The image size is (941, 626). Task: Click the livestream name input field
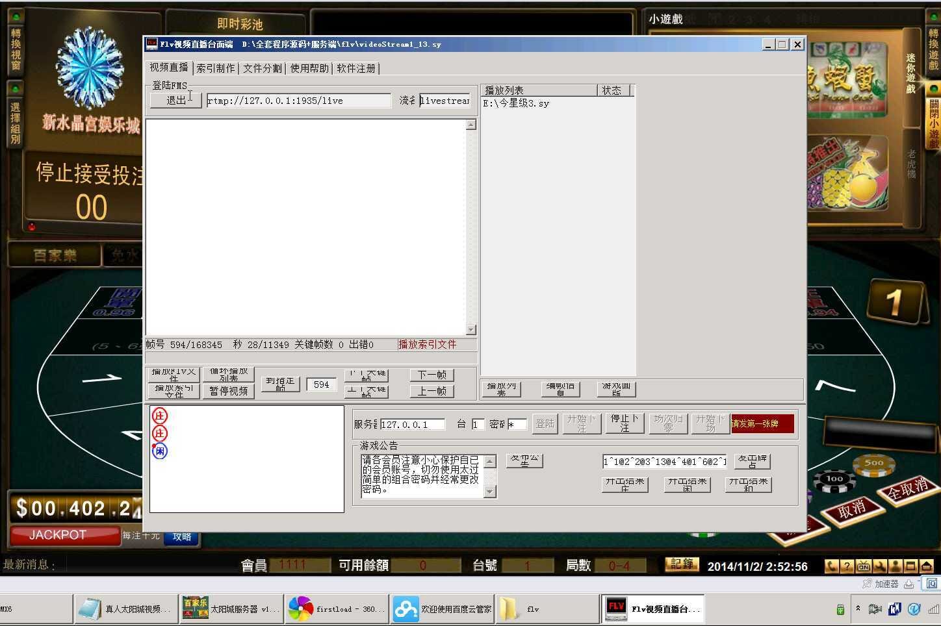point(445,101)
